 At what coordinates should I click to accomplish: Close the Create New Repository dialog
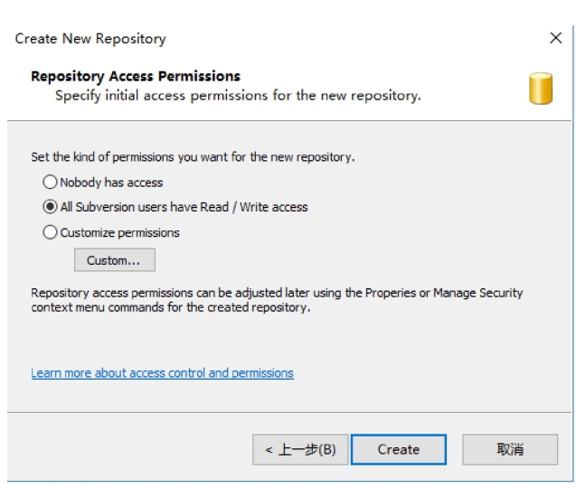(556, 38)
